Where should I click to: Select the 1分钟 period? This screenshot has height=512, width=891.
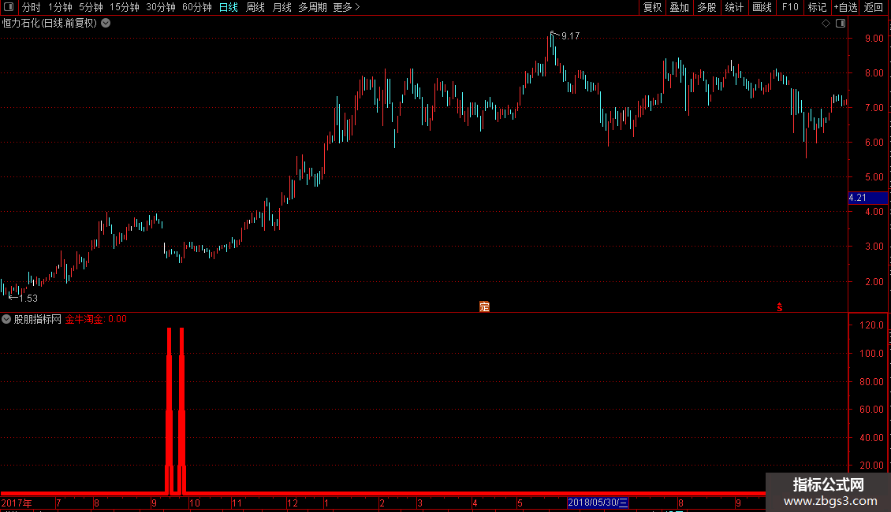(60, 7)
